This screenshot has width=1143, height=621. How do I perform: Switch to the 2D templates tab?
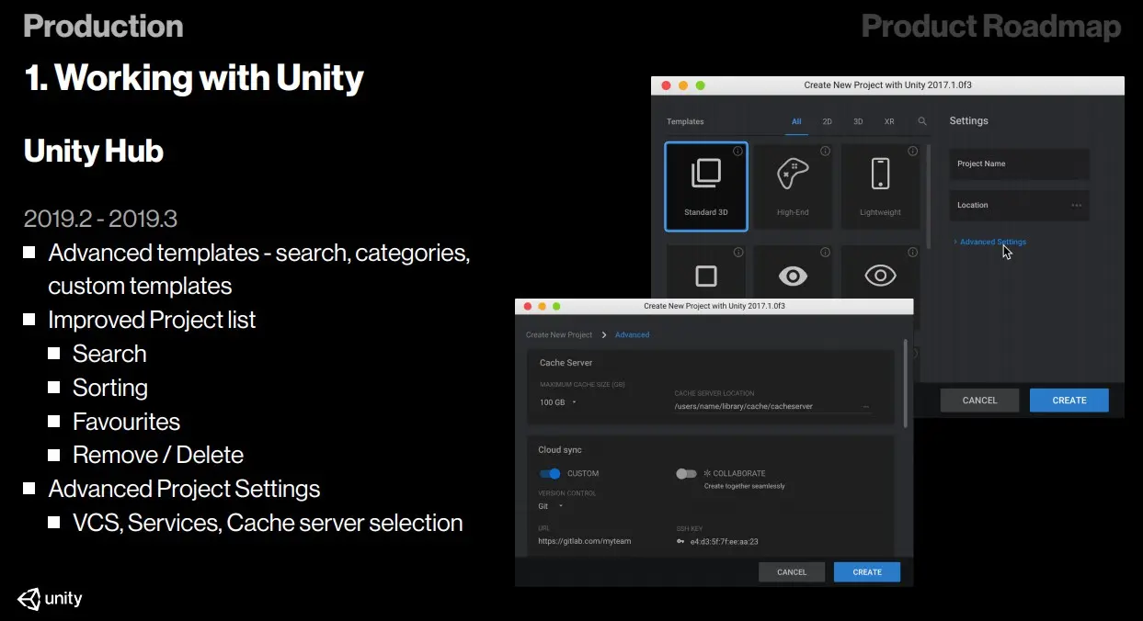[827, 121]
